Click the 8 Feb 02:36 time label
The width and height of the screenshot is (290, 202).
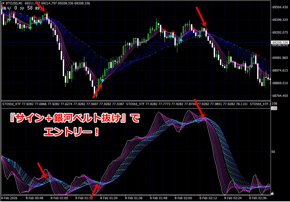[x=258, y=198]
